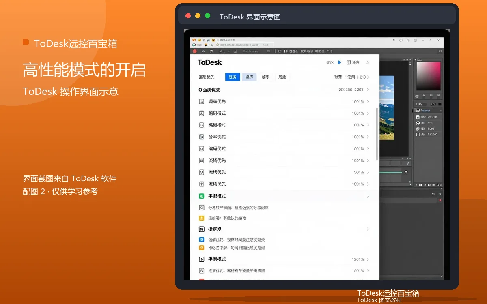Click the icon beside 编码优式 row

point(201,149)
